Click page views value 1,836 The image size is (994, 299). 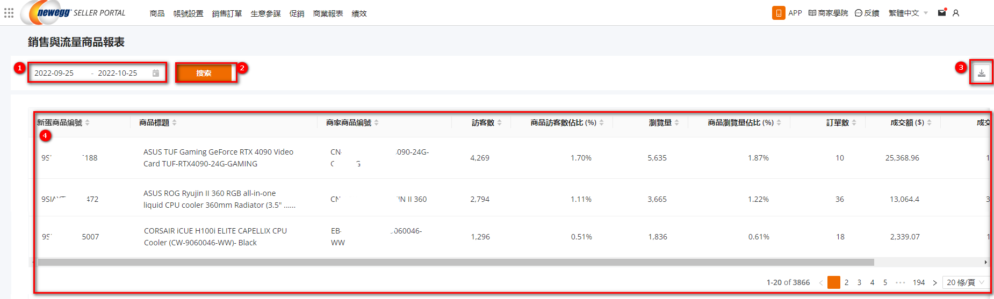658,237
